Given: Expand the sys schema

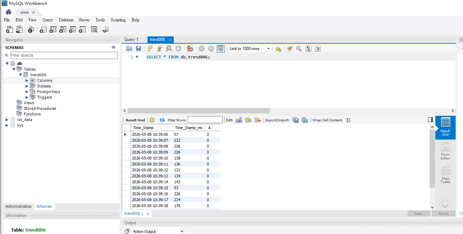Looking at the screenshot, I should (7, 125).
